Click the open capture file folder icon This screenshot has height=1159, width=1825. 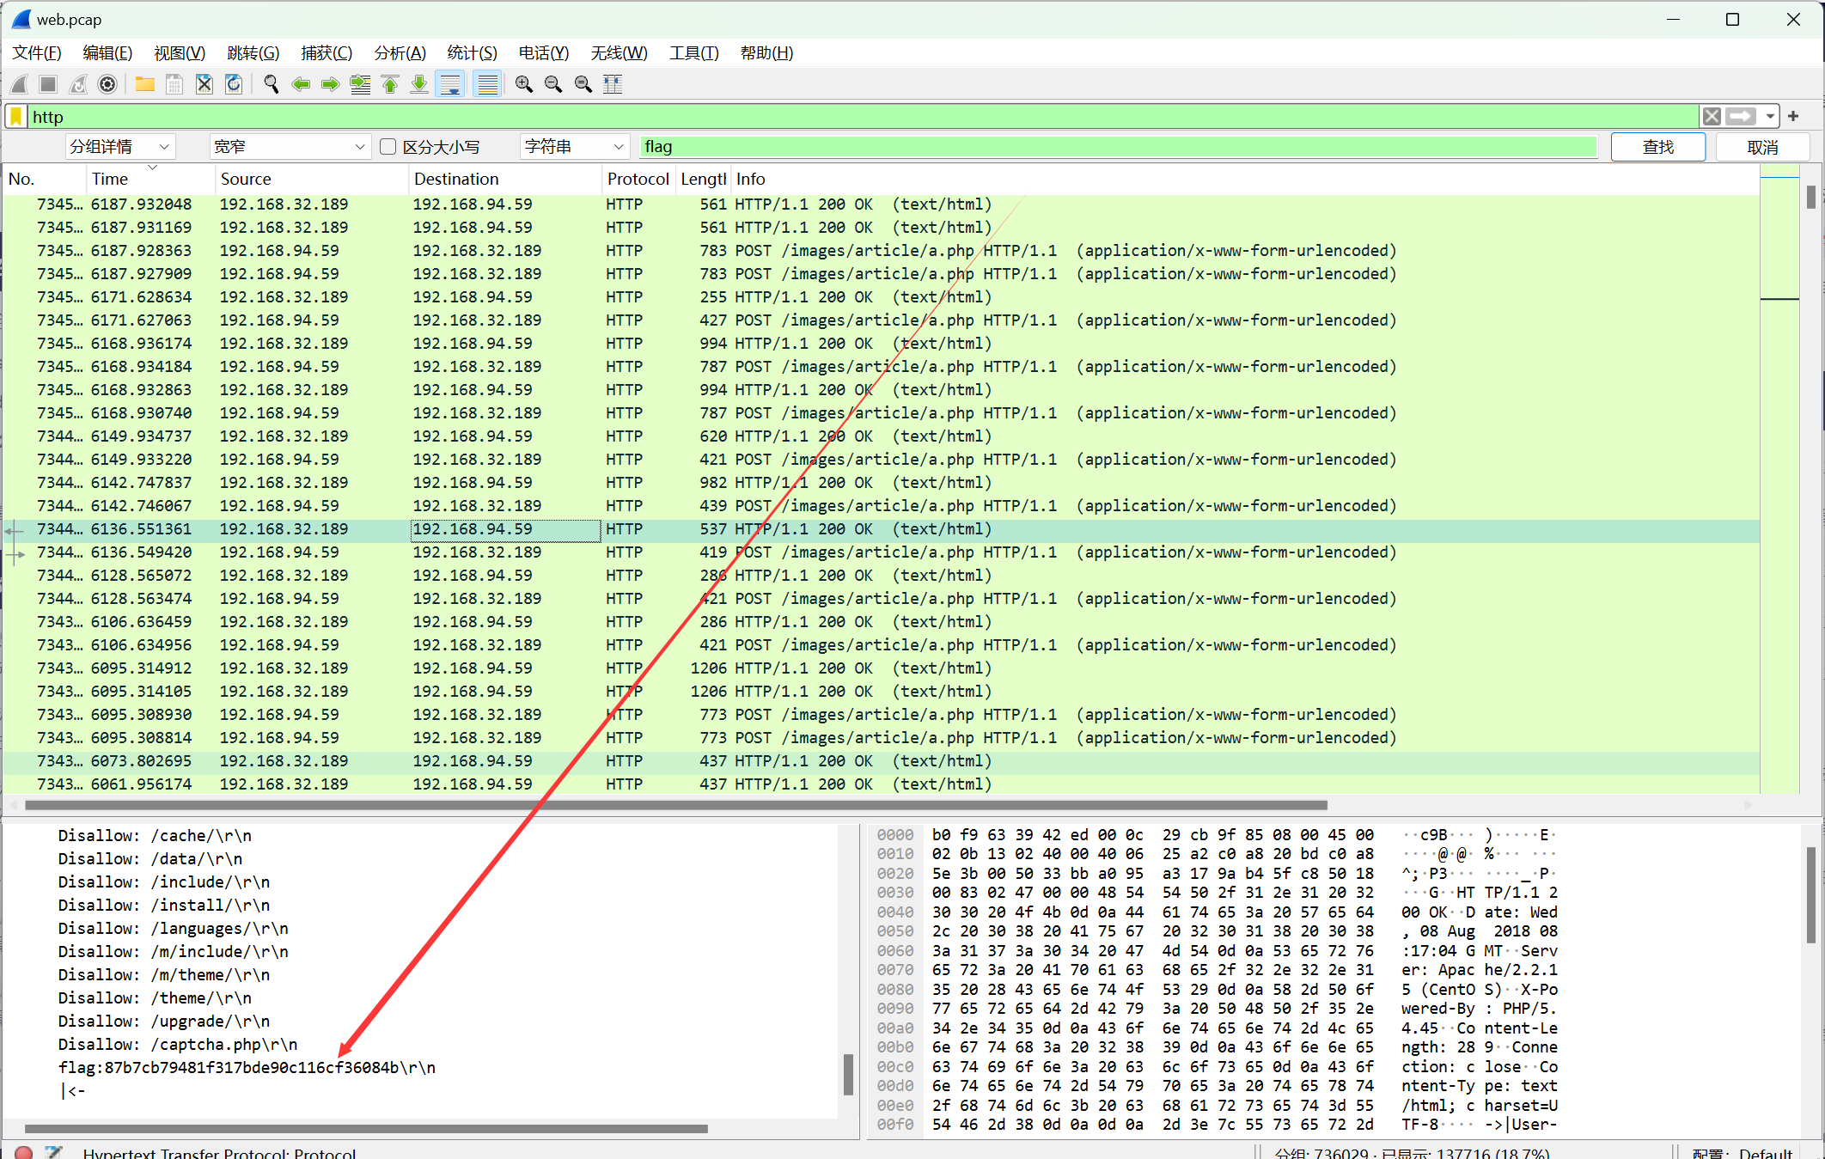click(144, 84)
